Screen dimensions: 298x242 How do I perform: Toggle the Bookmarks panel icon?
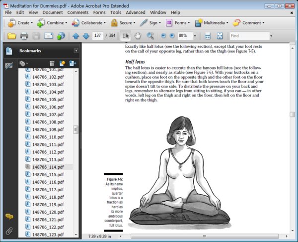[x=9, y=51]
